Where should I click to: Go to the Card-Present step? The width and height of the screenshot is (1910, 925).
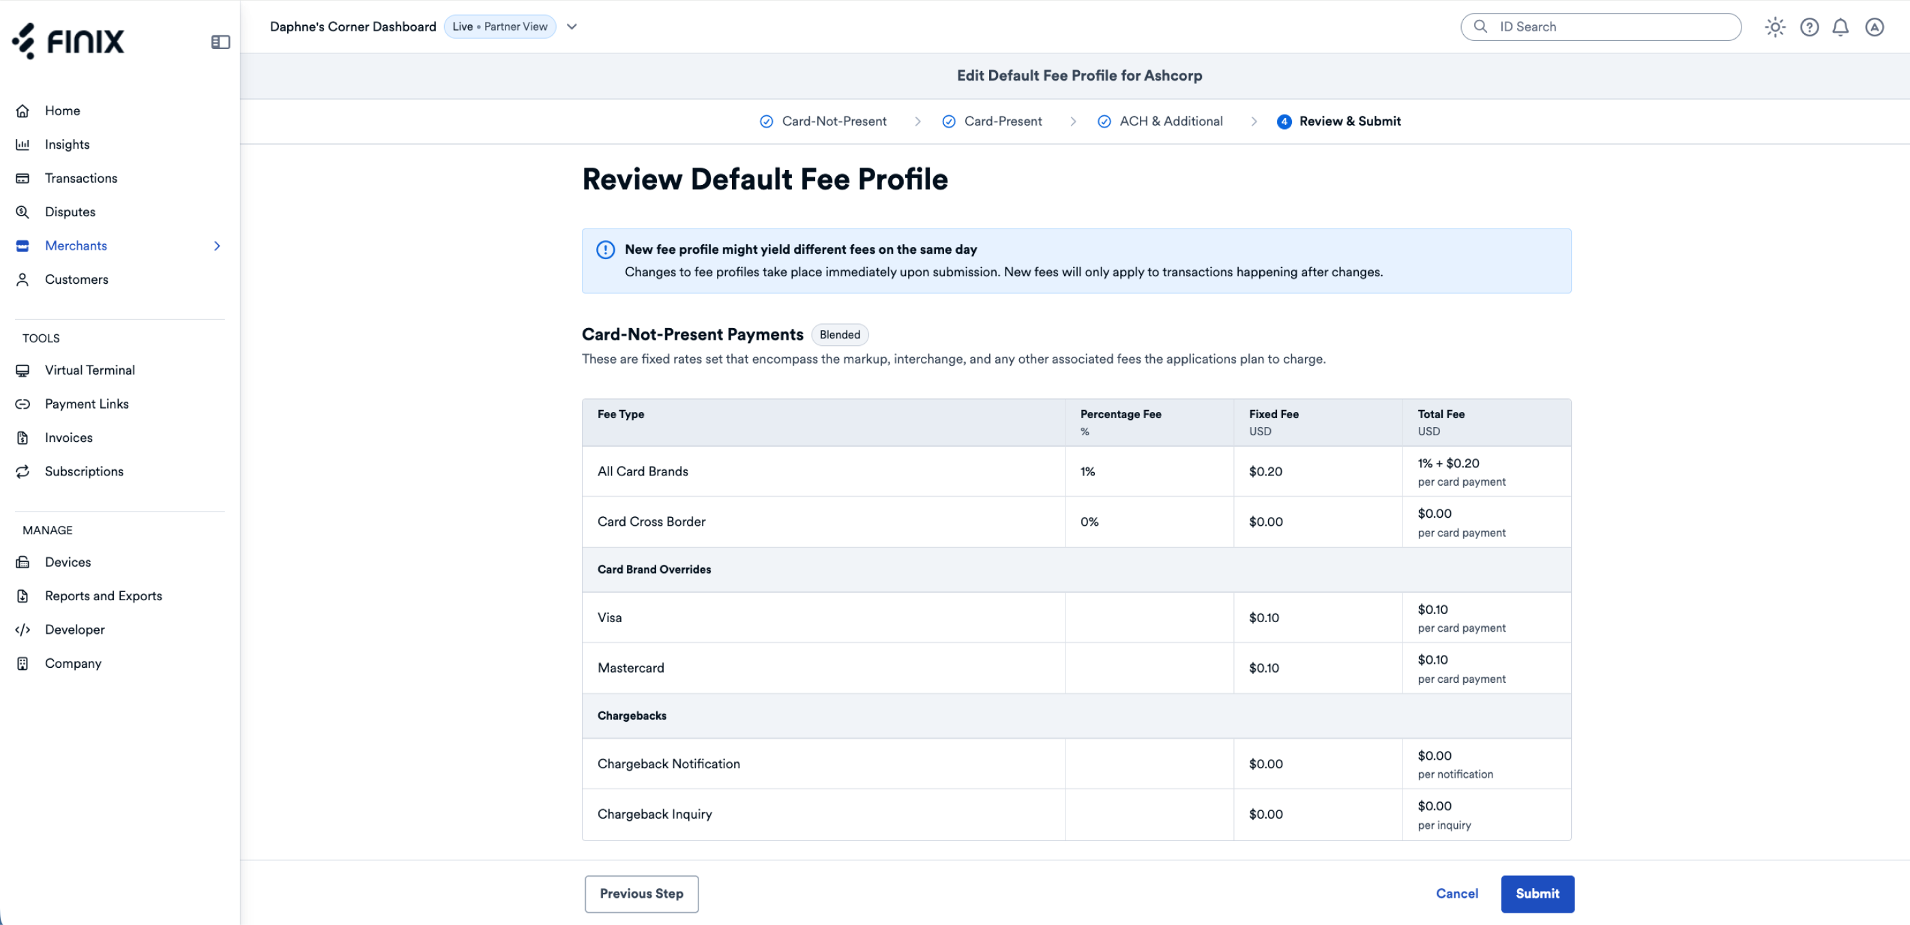[x=991, y=121]
